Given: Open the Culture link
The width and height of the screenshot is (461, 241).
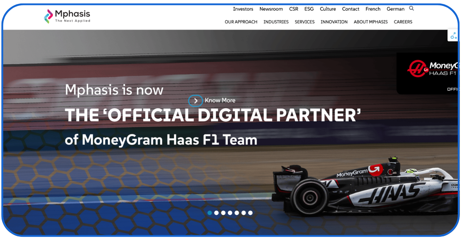Looking at the screenshot, I should point(328,9).
